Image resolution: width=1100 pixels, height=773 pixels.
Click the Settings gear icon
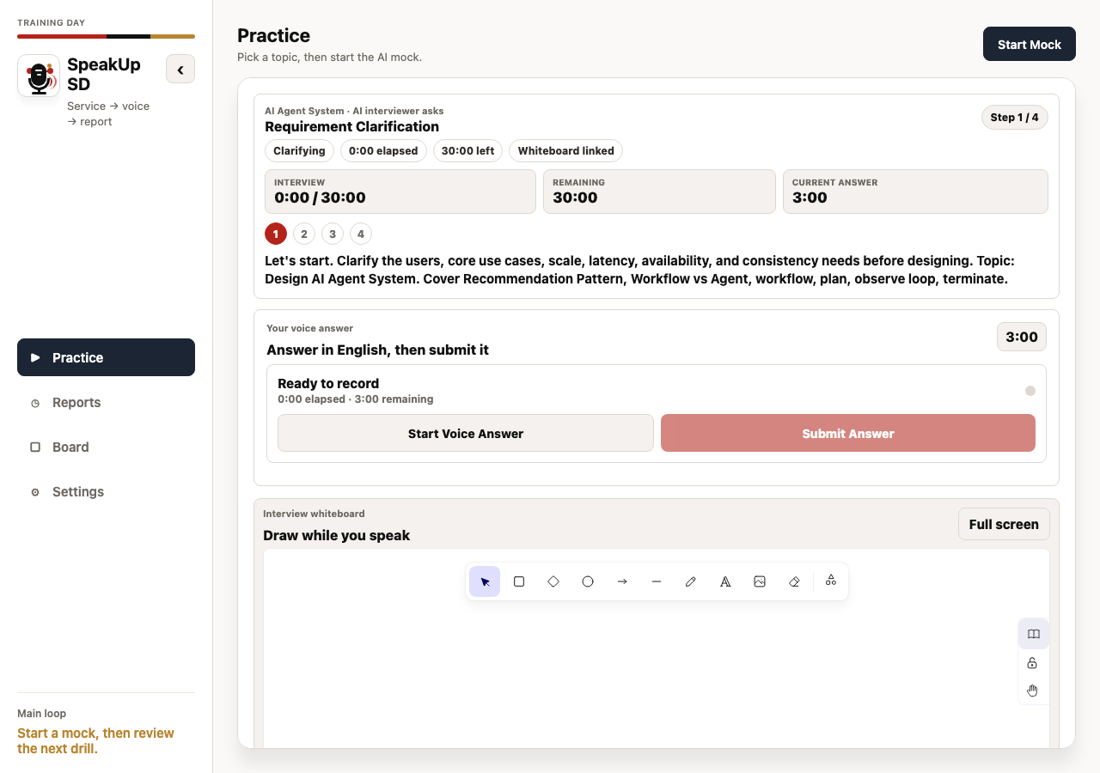pyautogui.click(x=35, y=492)
